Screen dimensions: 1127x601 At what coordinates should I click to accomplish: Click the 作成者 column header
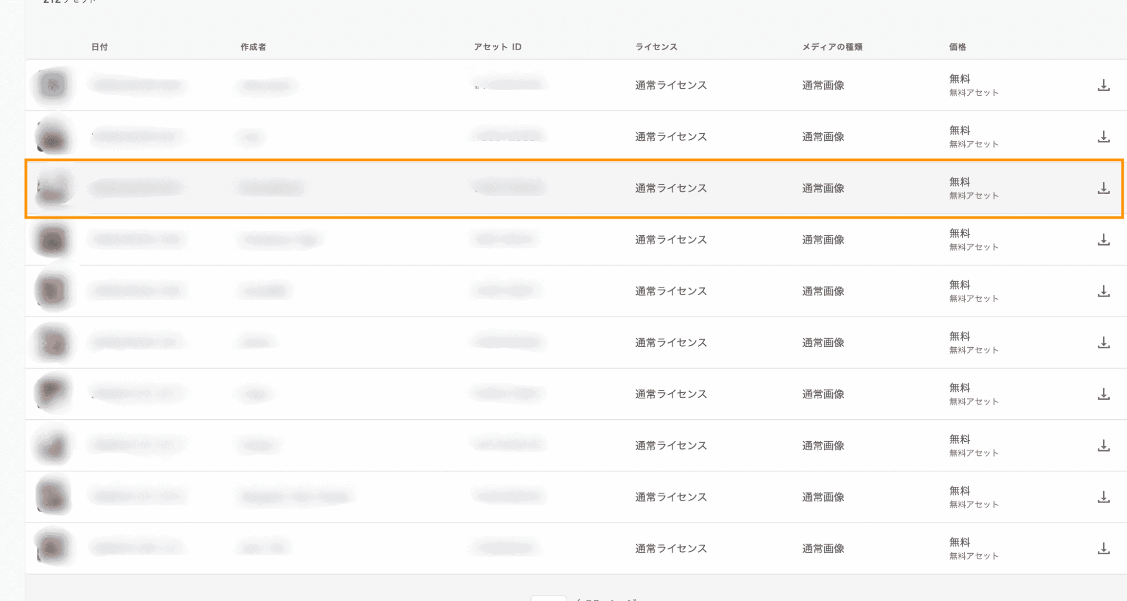(253, 47)
